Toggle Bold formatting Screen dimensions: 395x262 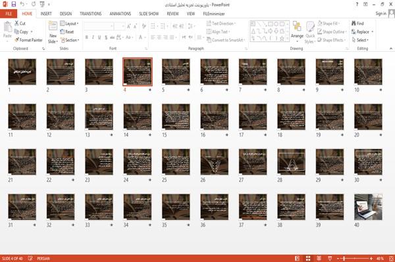(x=87, y=37)
